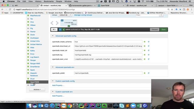Click green override icon for opentsdb.start_cmd

145,59
